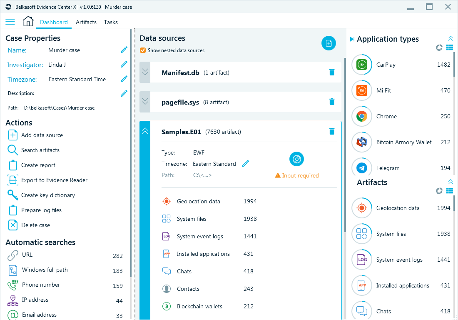458x320 pixels.
Task: Open System files in Samples.E01
Action: pyautogui.click(x=209, y=219)
